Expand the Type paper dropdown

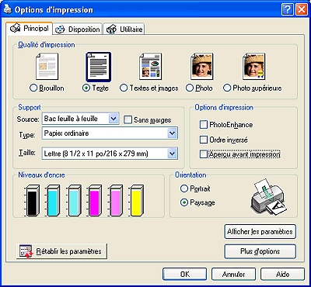[x=110, y=133]
